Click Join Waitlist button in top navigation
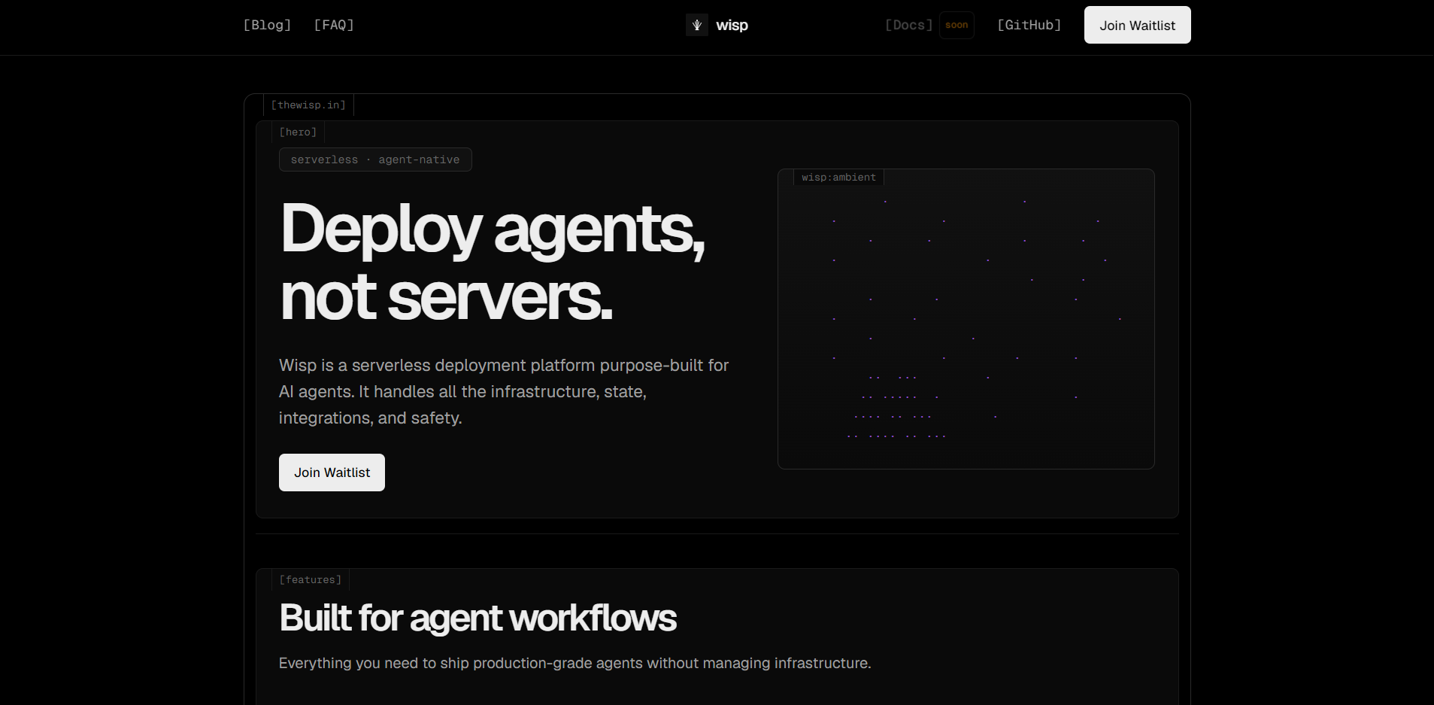1434x705 pixels. pos(1137,25)
